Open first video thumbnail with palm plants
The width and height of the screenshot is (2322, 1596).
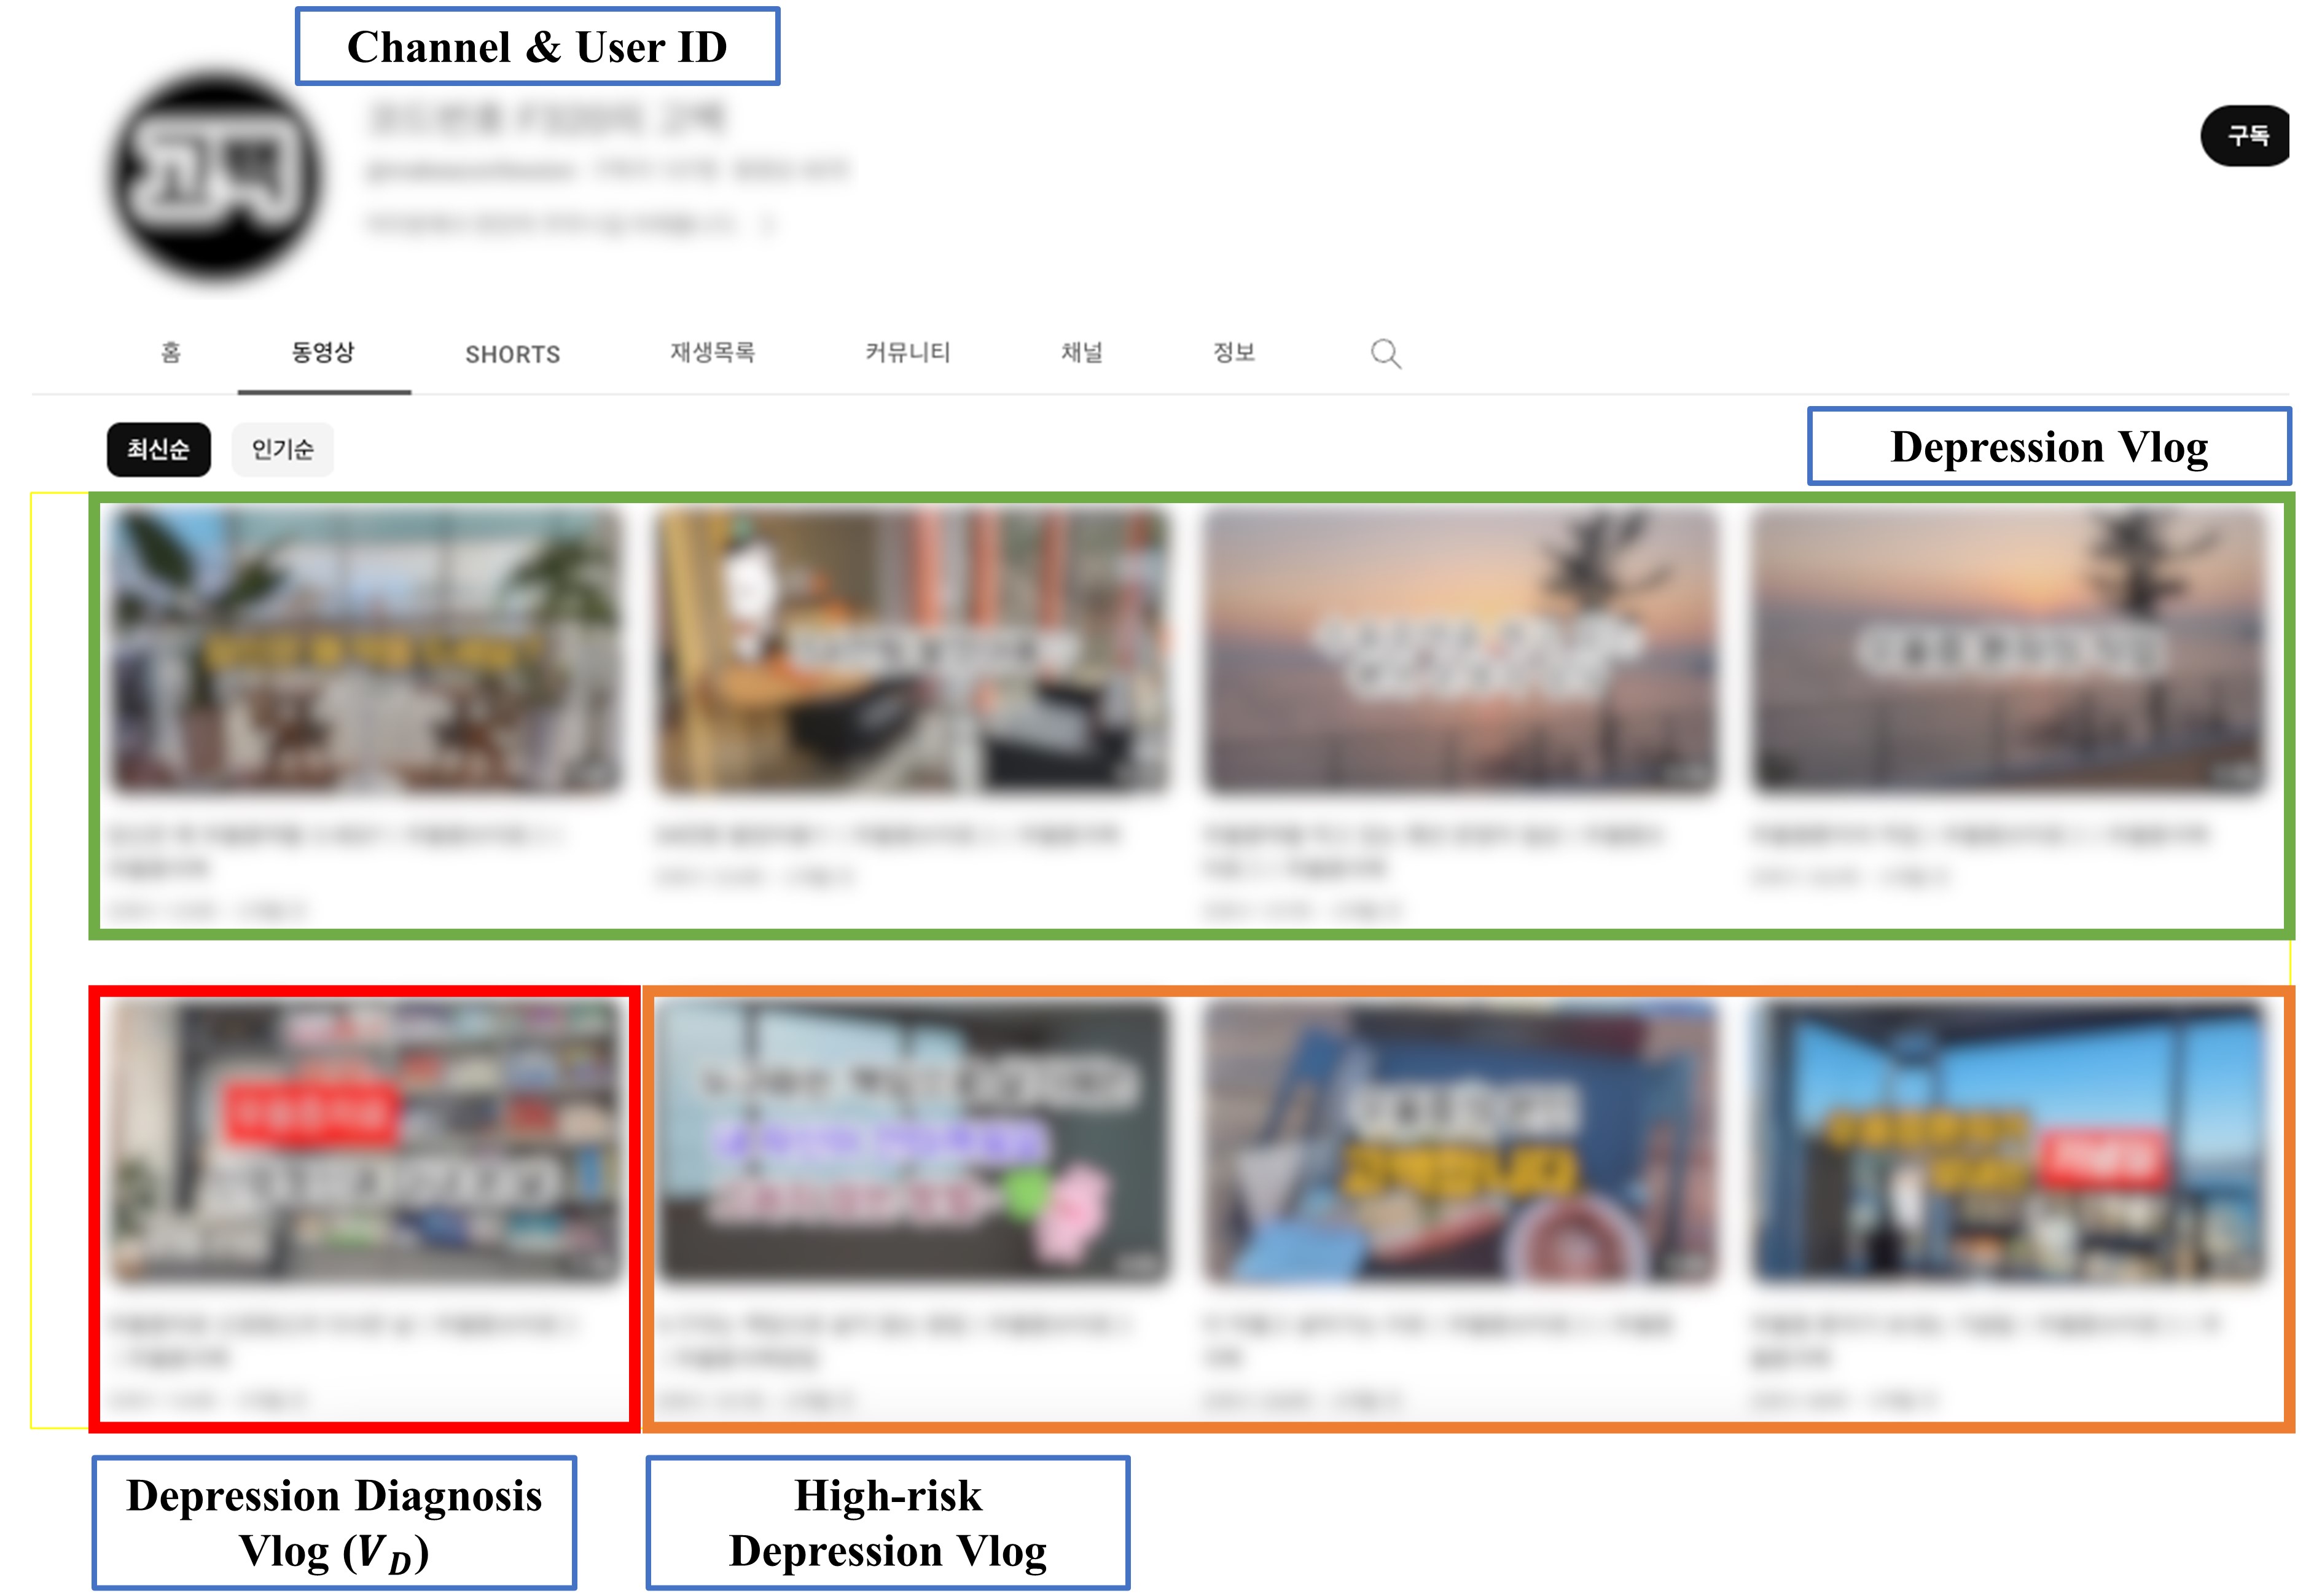click(x=365, y=651)
